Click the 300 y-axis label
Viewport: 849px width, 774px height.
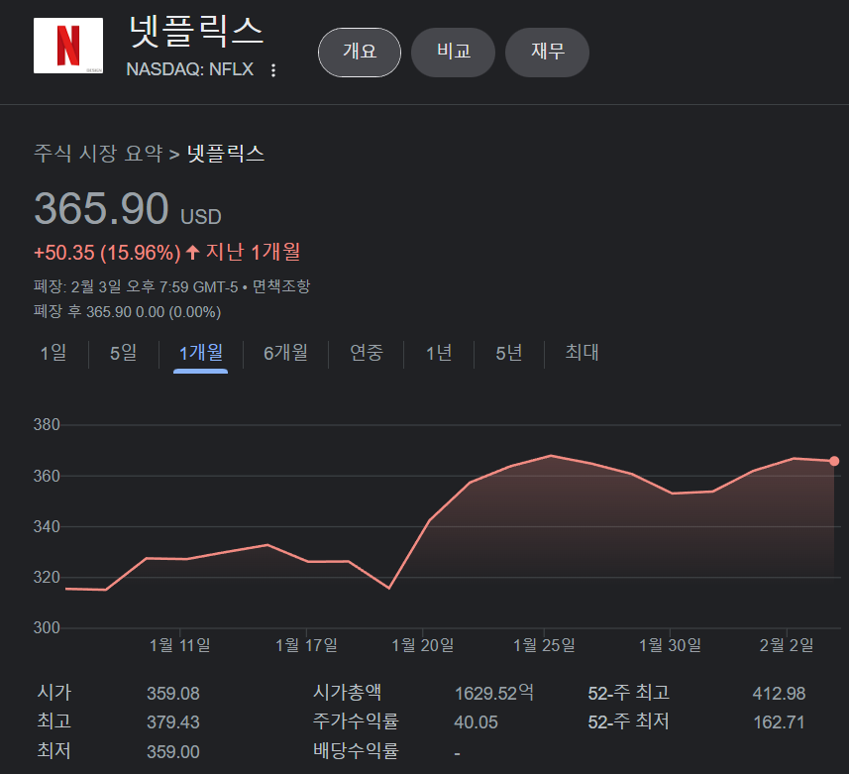click(47, 627)
